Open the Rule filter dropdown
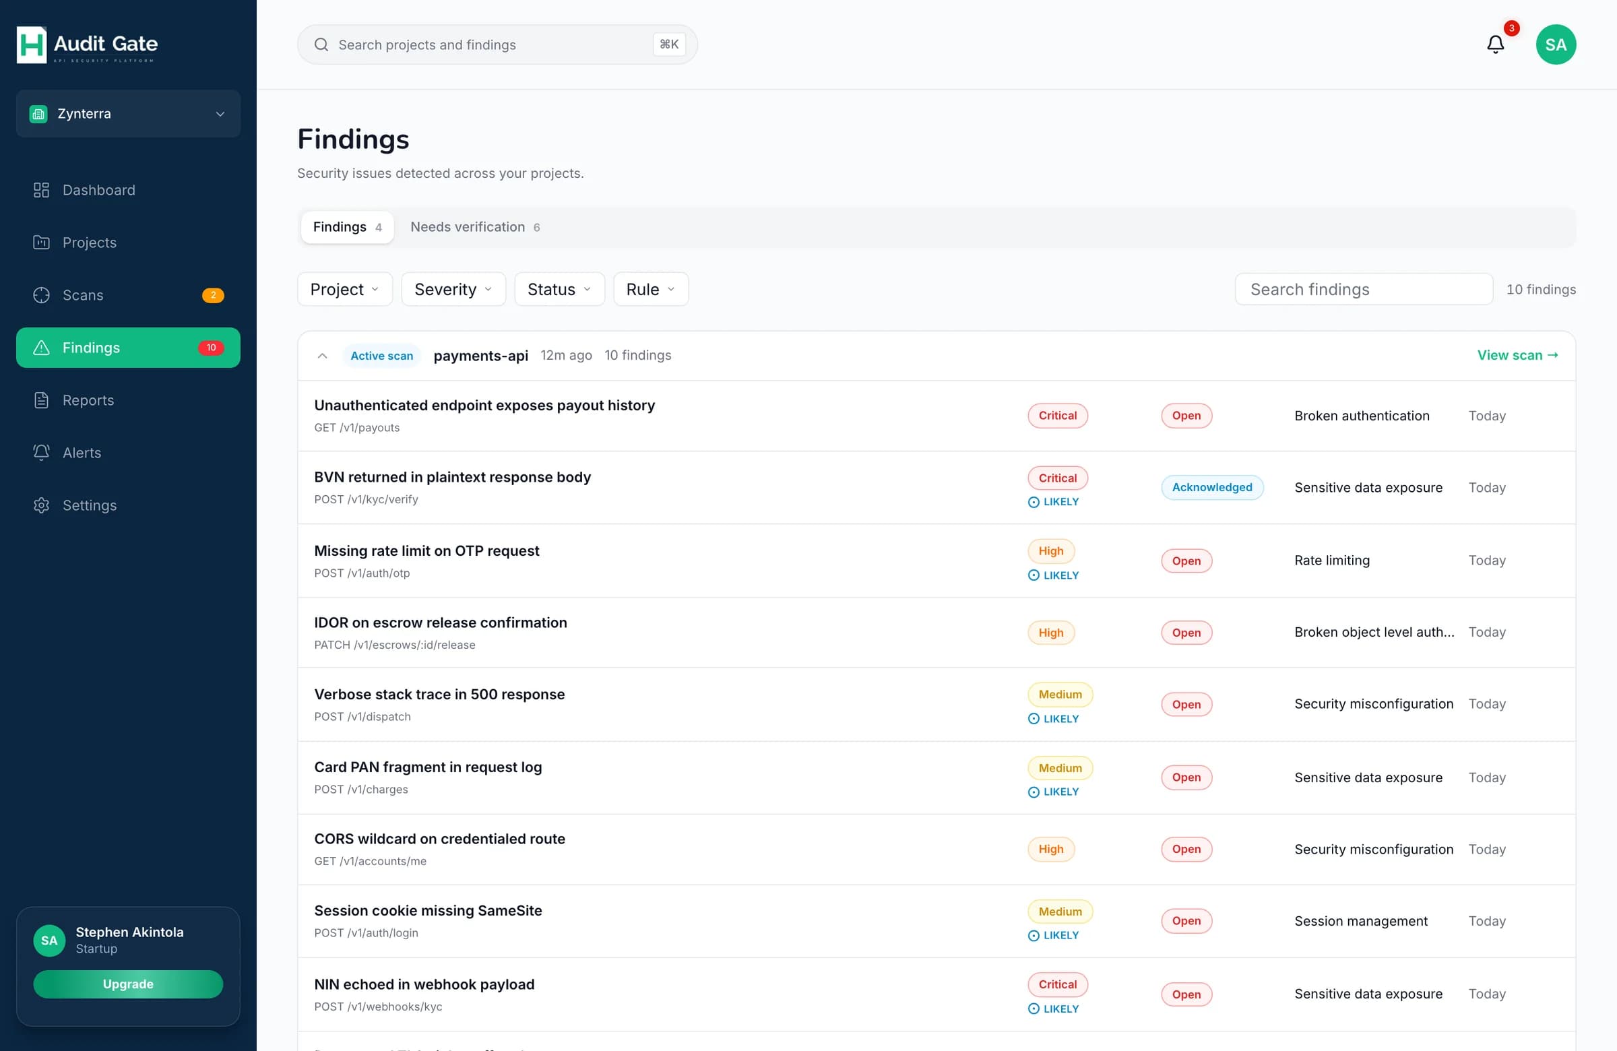Screen dimensions: 1617x1051 pyautogui.click(x=651, y=290)
